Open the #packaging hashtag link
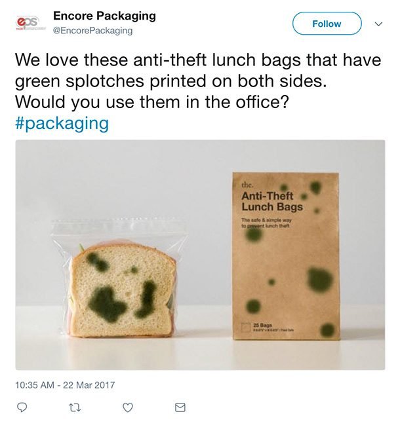 (62, 124)
